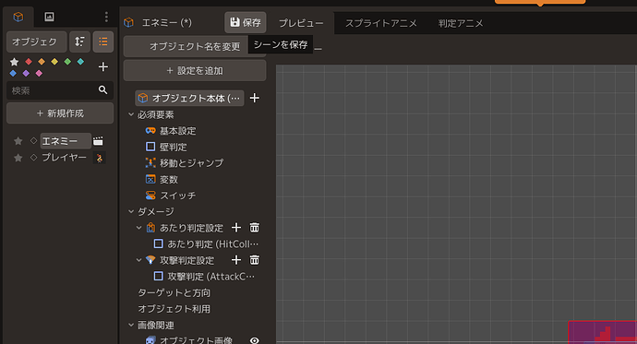The width and height of the screenshot is (637, 344).
Task: Click the 設定を追加 button
Action: (195, 71)
